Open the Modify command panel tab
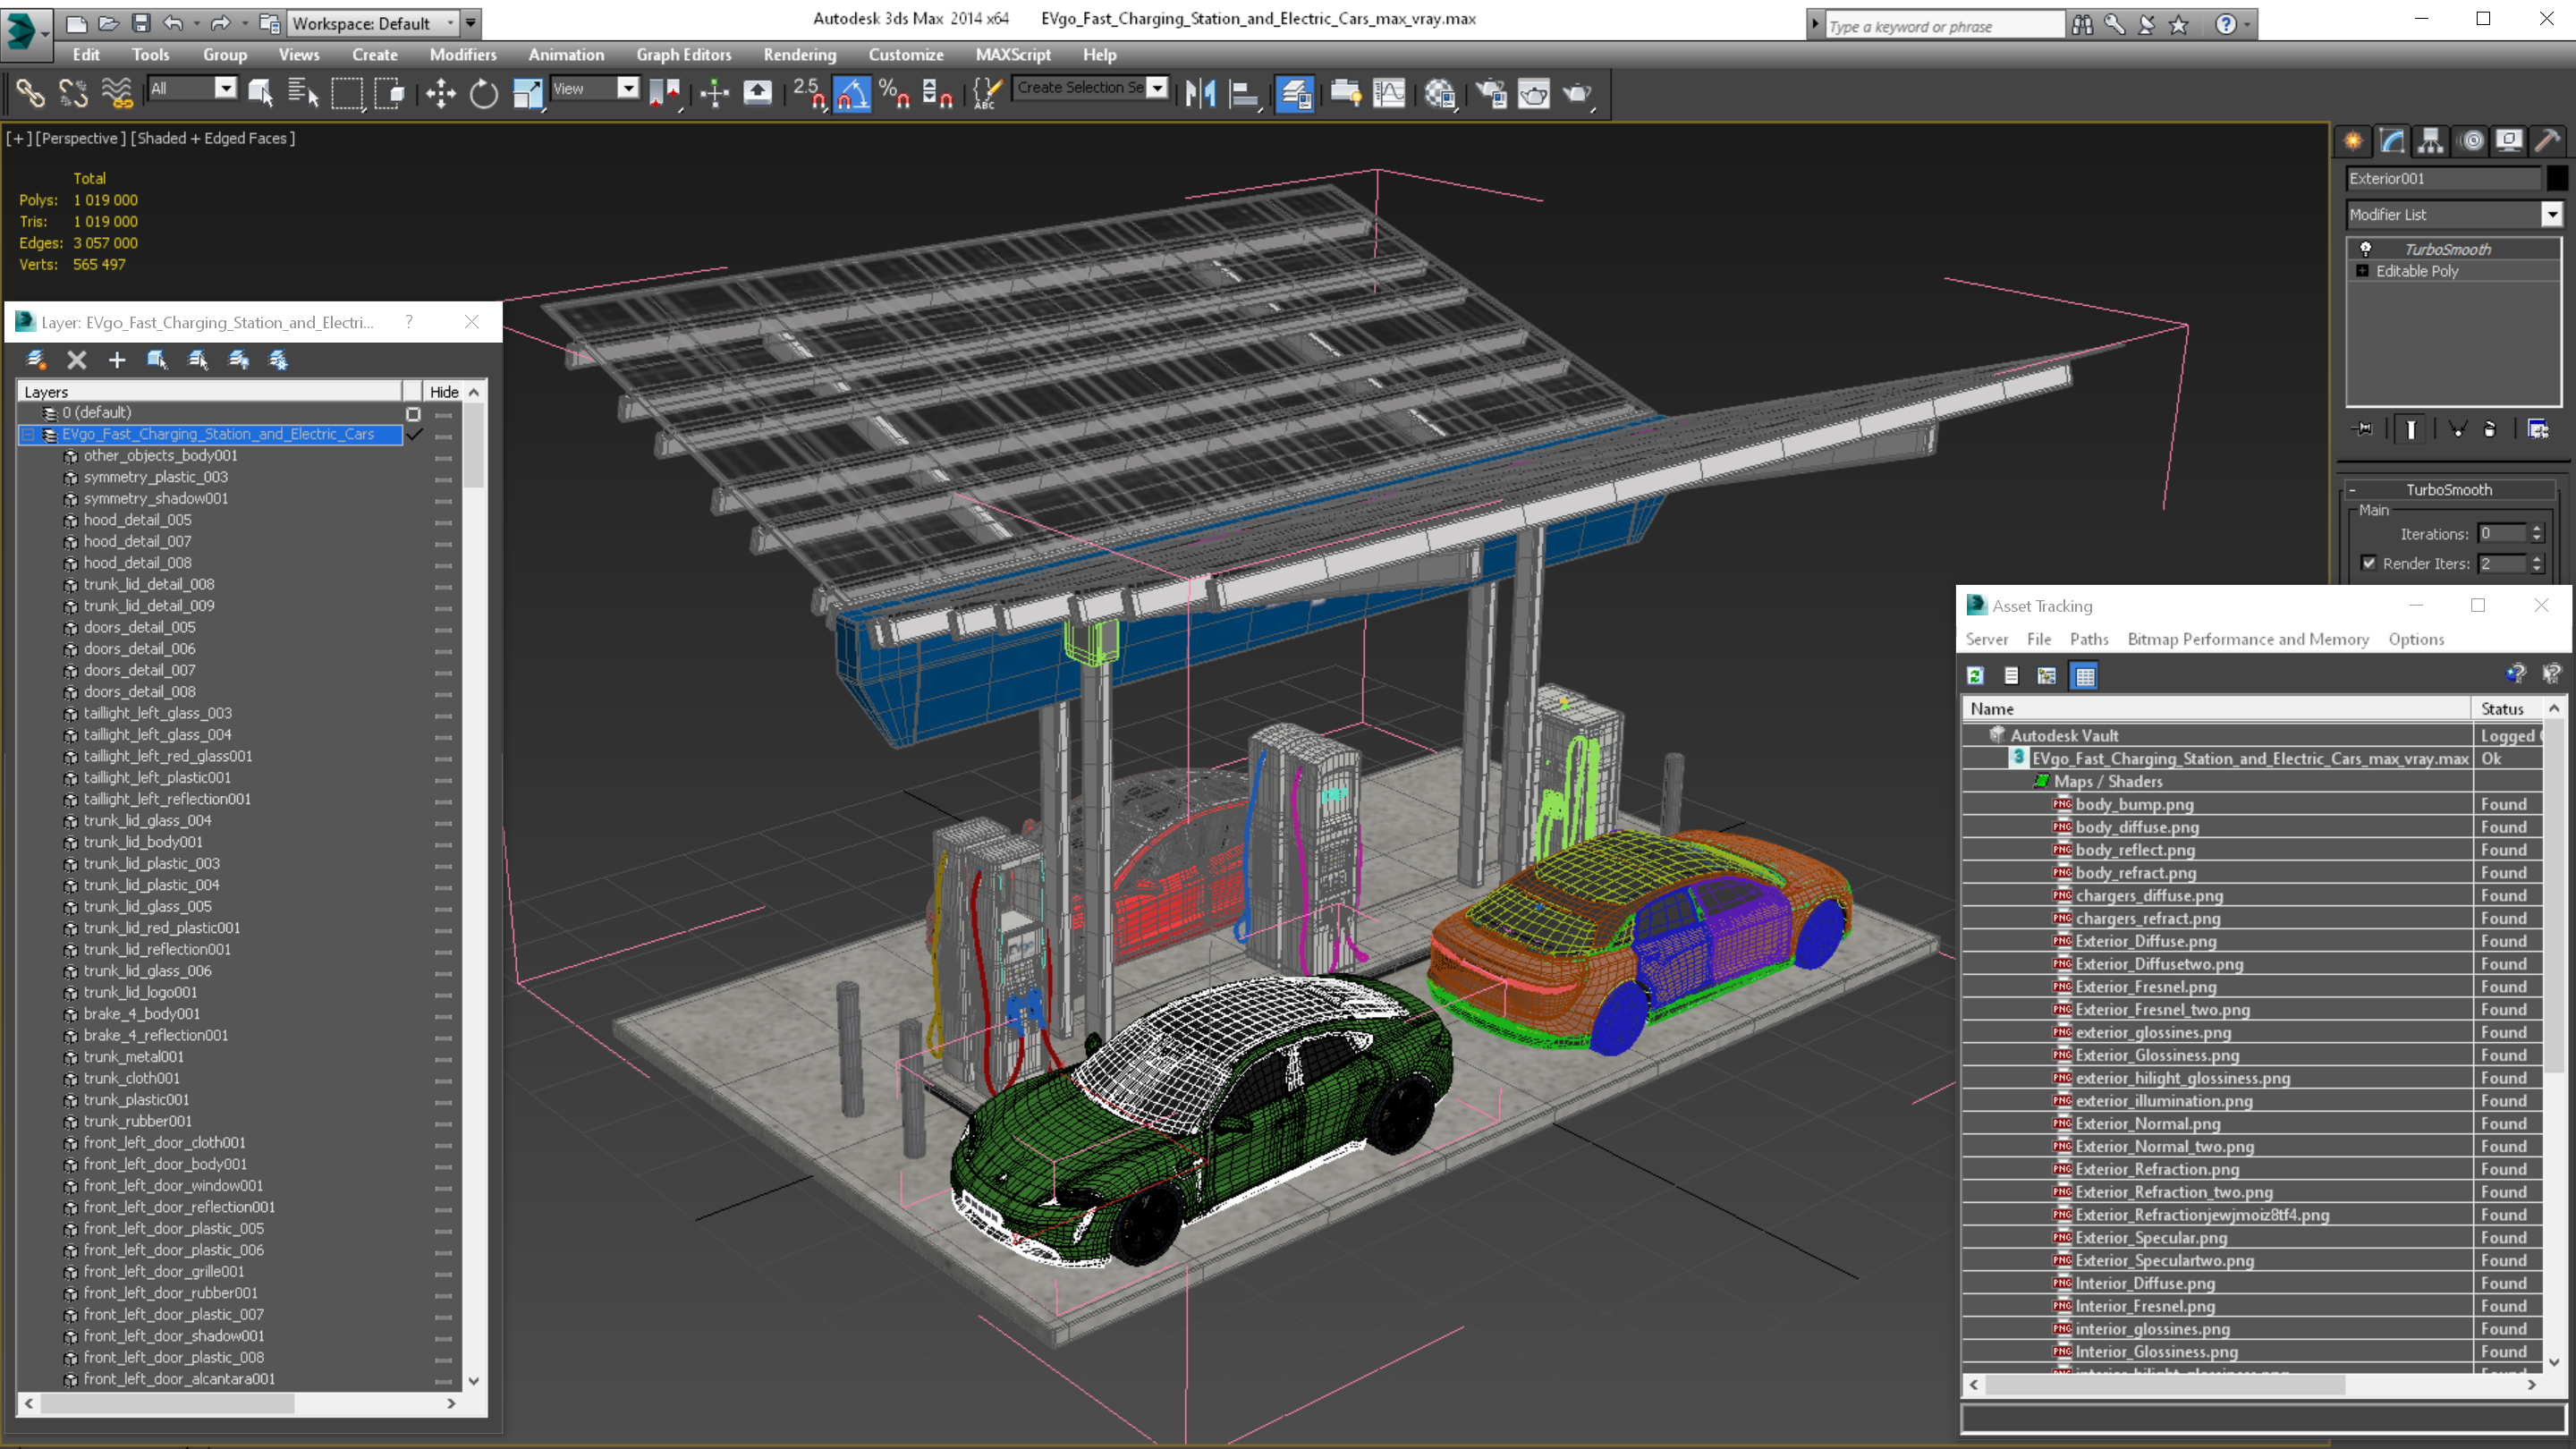This screenshot has width=2576, height=1449. coord(2392,140)
